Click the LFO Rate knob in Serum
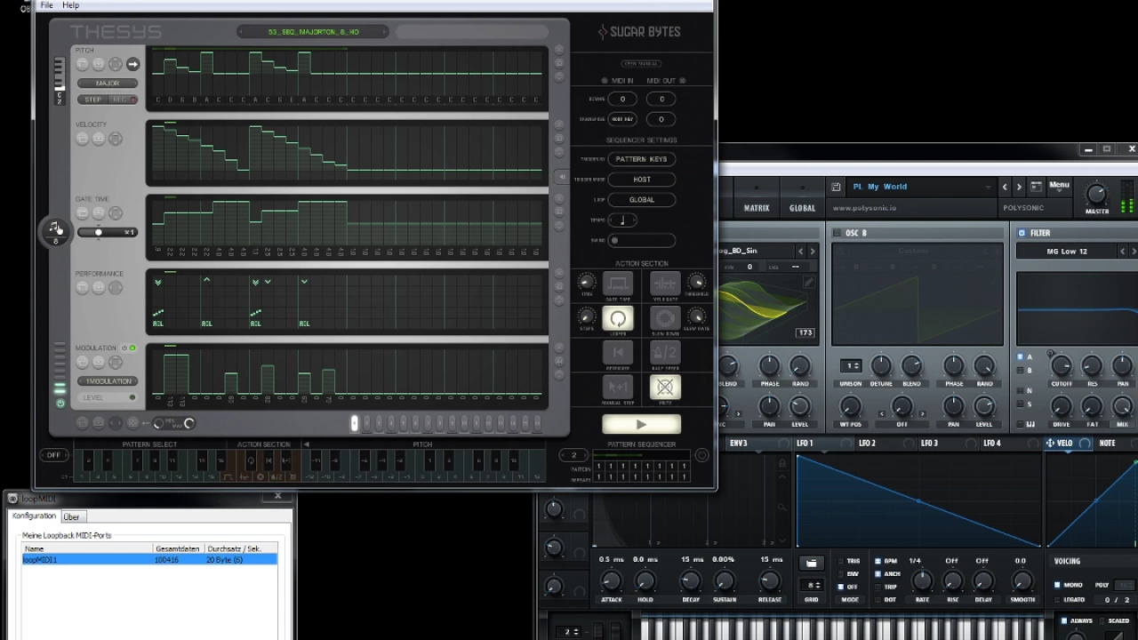 point(922,580)
